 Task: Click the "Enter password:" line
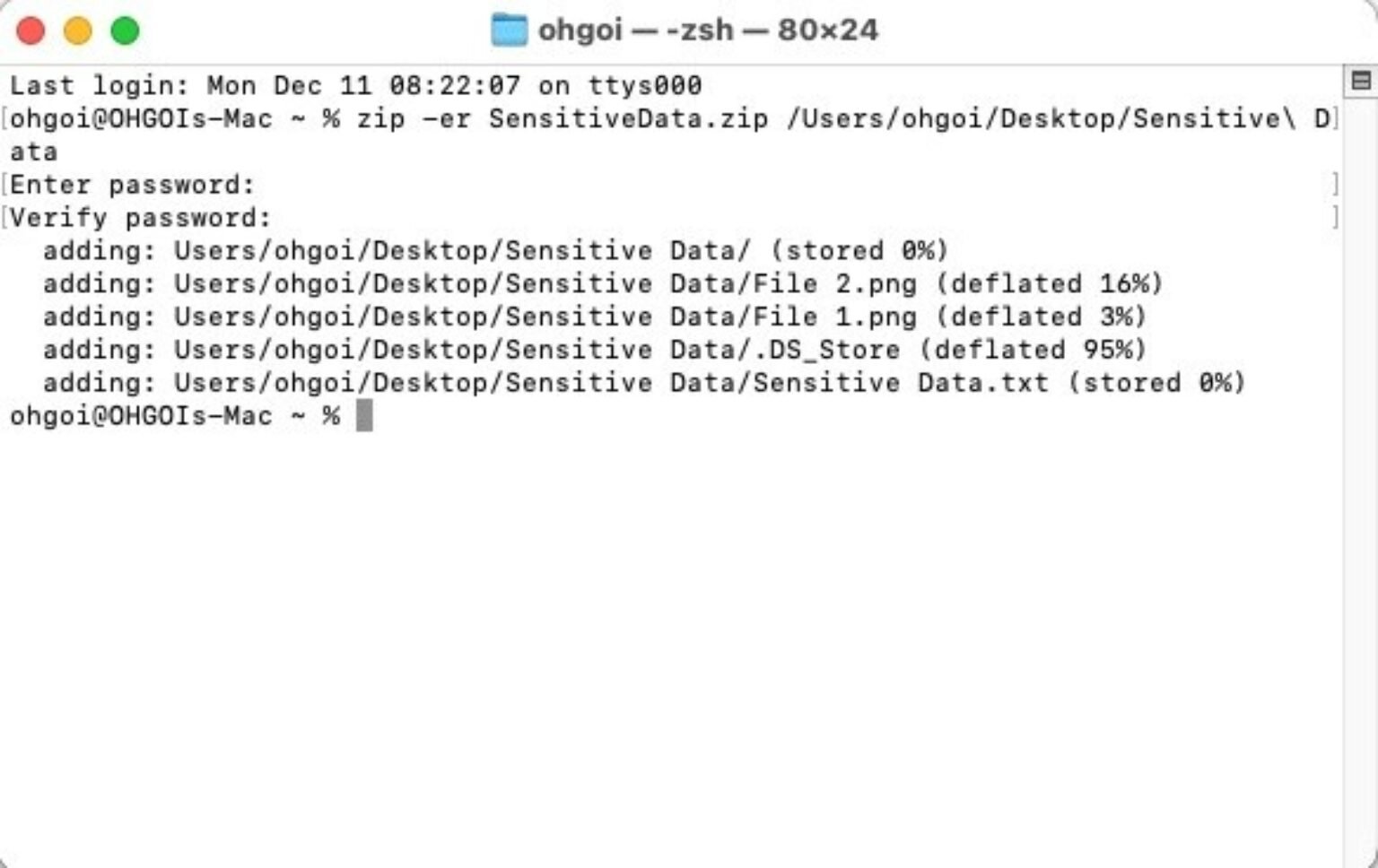133,185
